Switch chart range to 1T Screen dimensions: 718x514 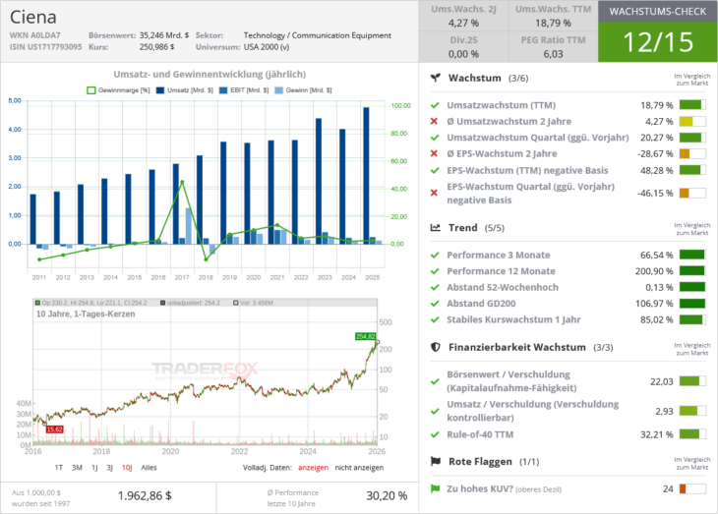tap(59, 467)
